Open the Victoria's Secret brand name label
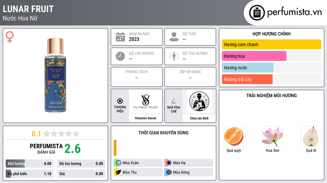Screen dimensions: 327x183 point(146,118)
